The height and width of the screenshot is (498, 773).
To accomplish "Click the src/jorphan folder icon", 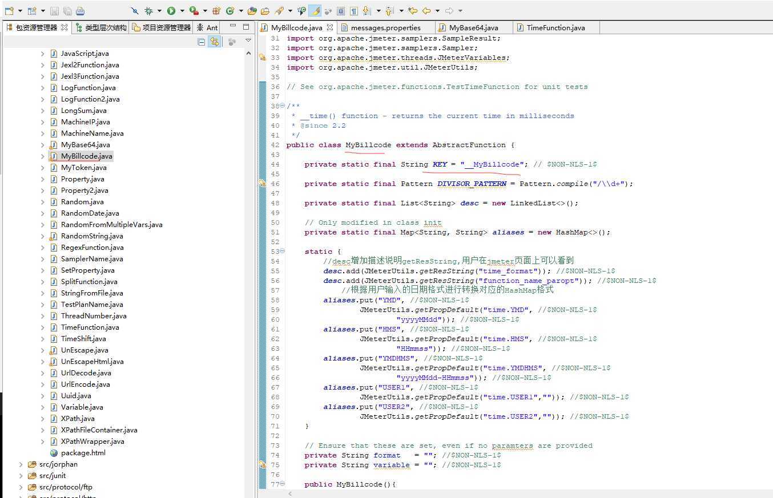I will pyautogui.click(x=32, y=464).
